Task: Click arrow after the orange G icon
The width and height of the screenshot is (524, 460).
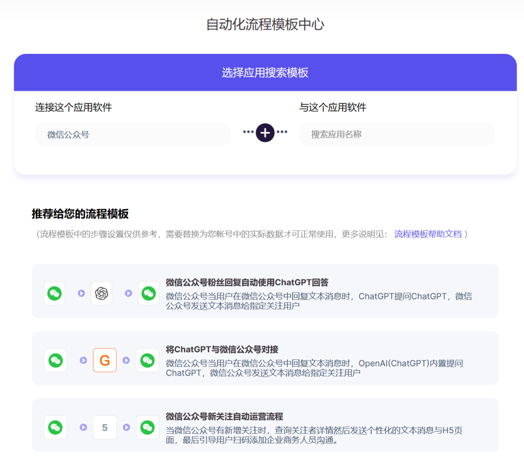Action: (126, 360)
